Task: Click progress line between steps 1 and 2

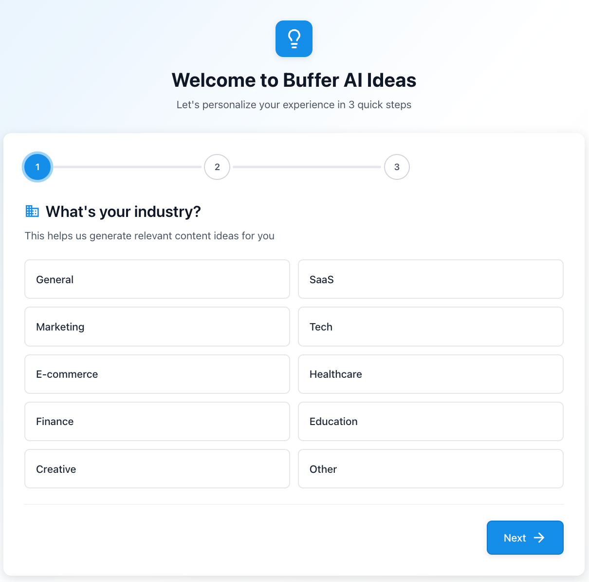Action: click(x=128, y=167)
